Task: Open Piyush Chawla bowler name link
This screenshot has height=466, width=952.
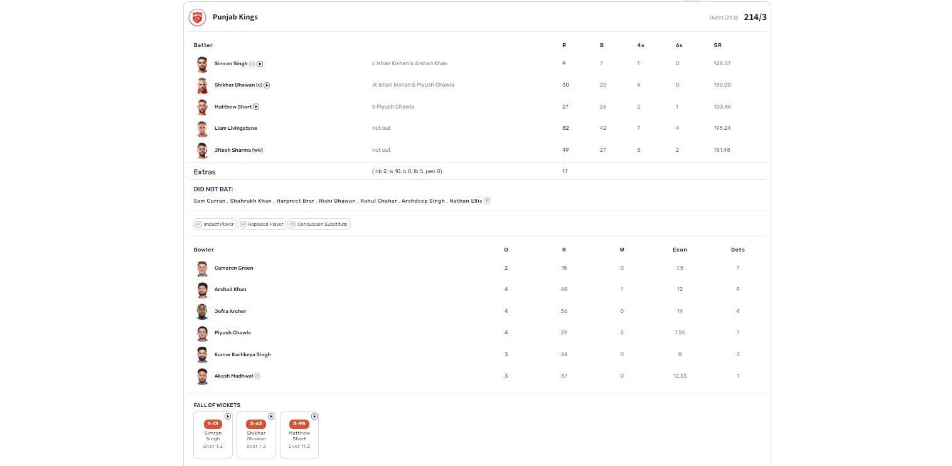Action: (x=232, y=332)
